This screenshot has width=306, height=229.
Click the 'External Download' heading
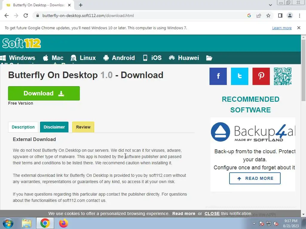[34, 140]
